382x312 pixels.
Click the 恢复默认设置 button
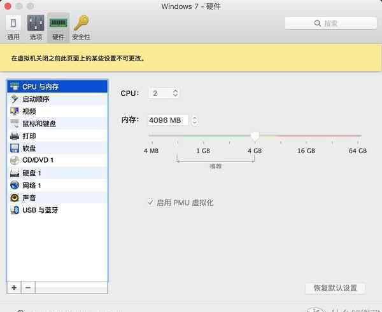335,288
